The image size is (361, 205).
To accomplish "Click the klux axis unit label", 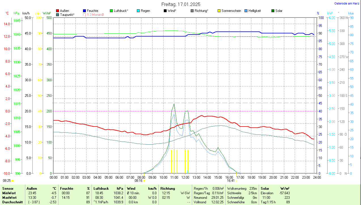I will [x=351, y=13].
